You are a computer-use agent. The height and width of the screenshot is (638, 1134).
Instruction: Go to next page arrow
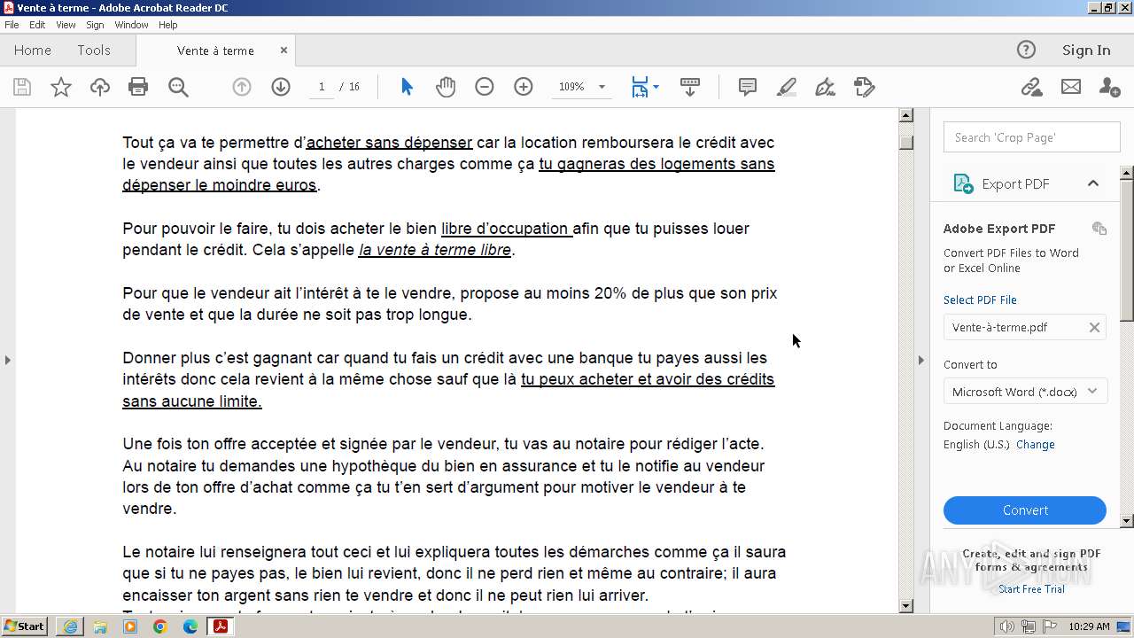coord(281,87)
